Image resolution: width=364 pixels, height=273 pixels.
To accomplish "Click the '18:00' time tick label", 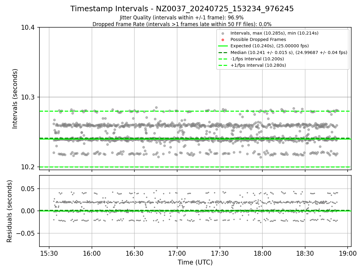I will pos(262,253).
